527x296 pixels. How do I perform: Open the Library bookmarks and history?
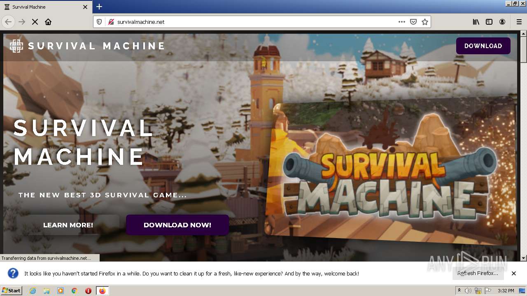pos(476,22)
